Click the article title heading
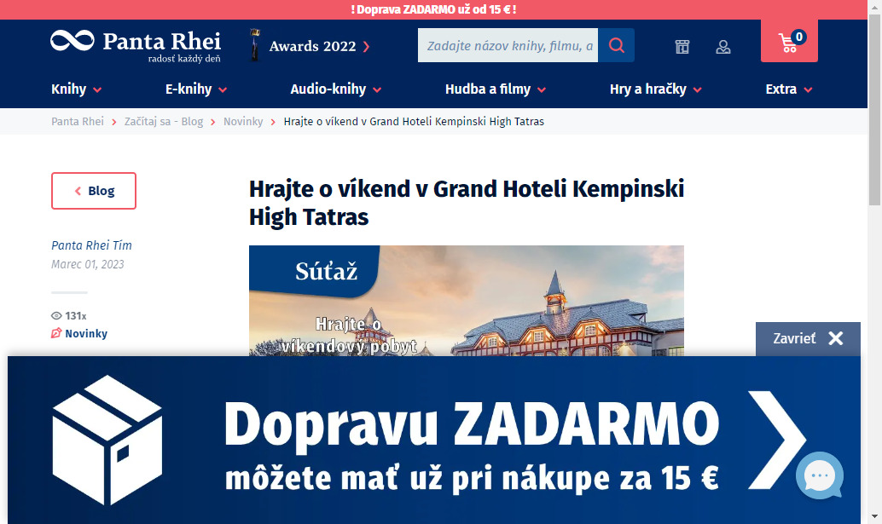 467,203
